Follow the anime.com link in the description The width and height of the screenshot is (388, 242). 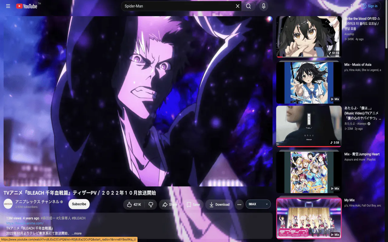[x=25, y=223]
